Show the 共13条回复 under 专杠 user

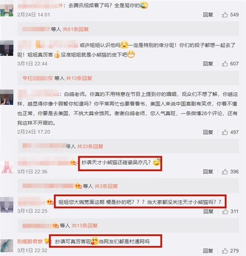point(79,78)
